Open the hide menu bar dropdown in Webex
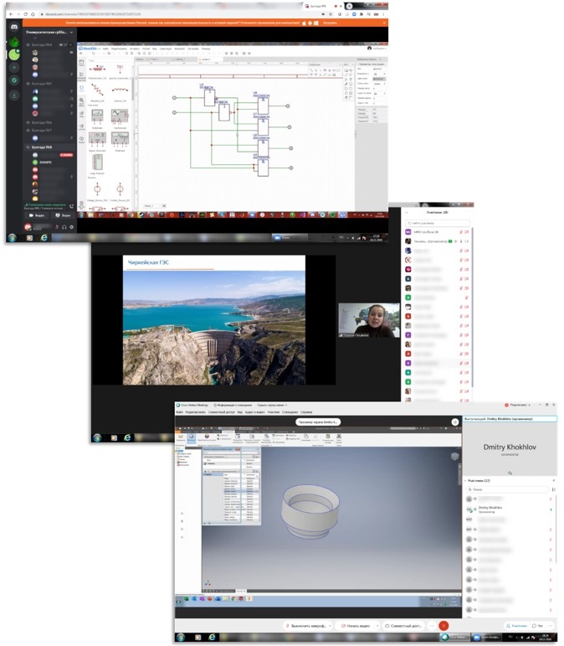This screenshot has height=646, width=564. tap(272, 405)
